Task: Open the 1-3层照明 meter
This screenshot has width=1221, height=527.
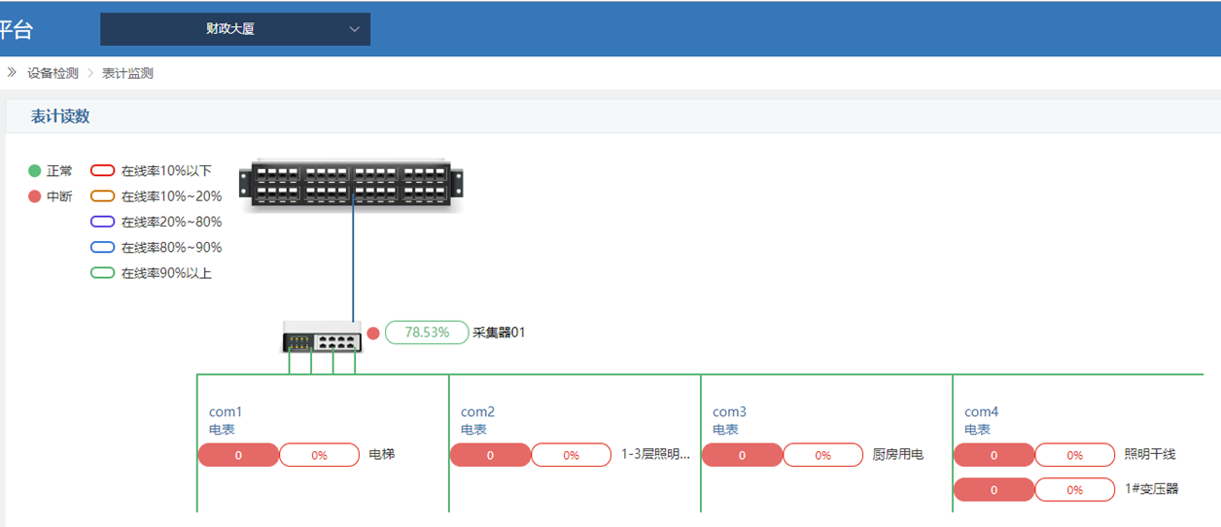Action: pyautogui.click(x=655, y=454)
